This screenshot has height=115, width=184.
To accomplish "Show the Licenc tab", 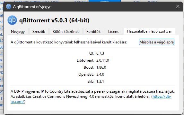I will pos(114,32).
